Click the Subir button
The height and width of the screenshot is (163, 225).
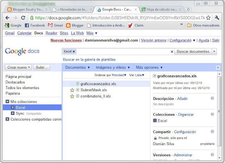pyautogui.click(x=41, y=67)
